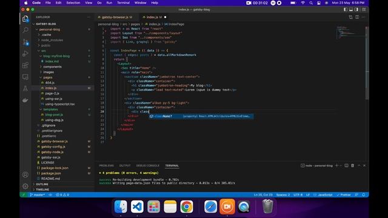Click the remote window indicator in status bar
Image resolution: width=388 pixels, height=218 pixels.
[x=24, y=195]
